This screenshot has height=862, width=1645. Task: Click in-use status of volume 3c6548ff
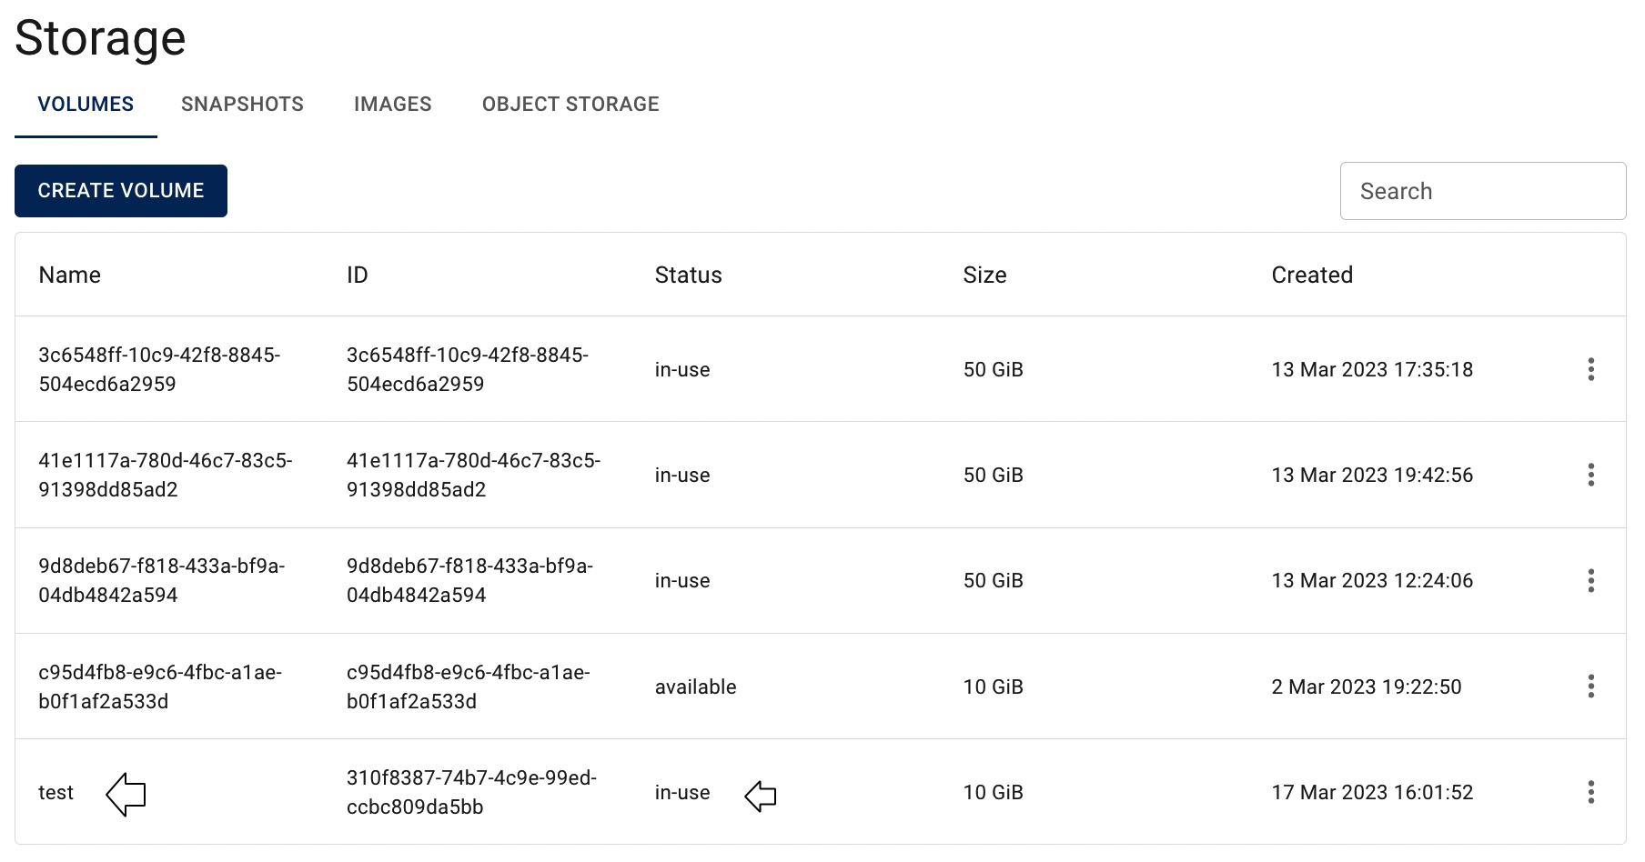point(682,369)
